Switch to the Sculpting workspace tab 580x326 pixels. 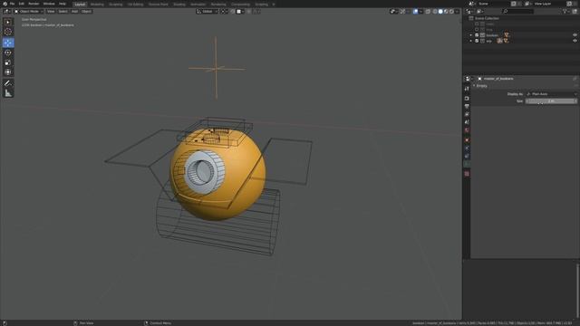point(116,4)
